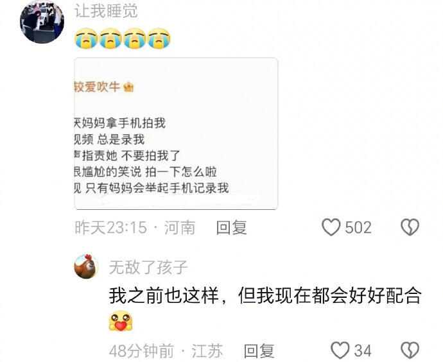Tap the first crying emoji in comment
The height and width of the screenshot is (362, 443).
[x=86, y=39]
